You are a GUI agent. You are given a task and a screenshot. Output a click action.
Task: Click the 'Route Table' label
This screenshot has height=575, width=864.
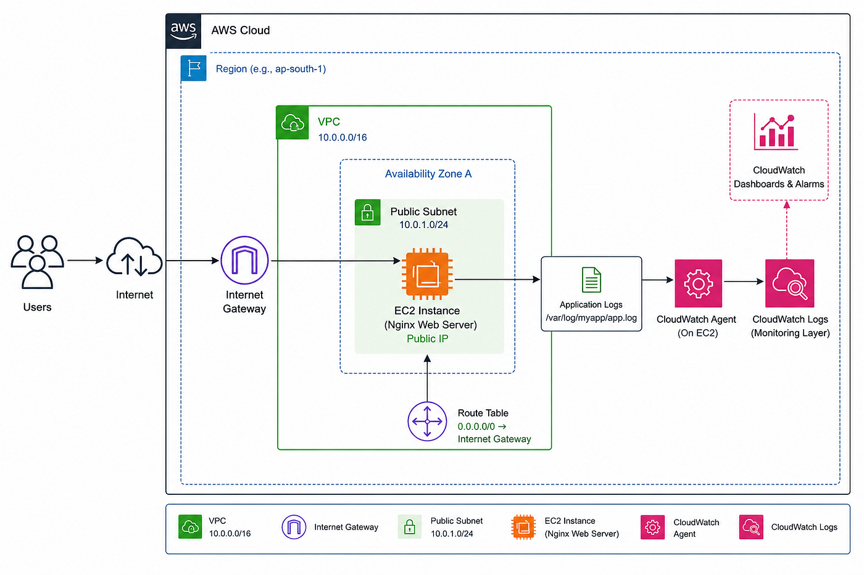pos(483,413)
